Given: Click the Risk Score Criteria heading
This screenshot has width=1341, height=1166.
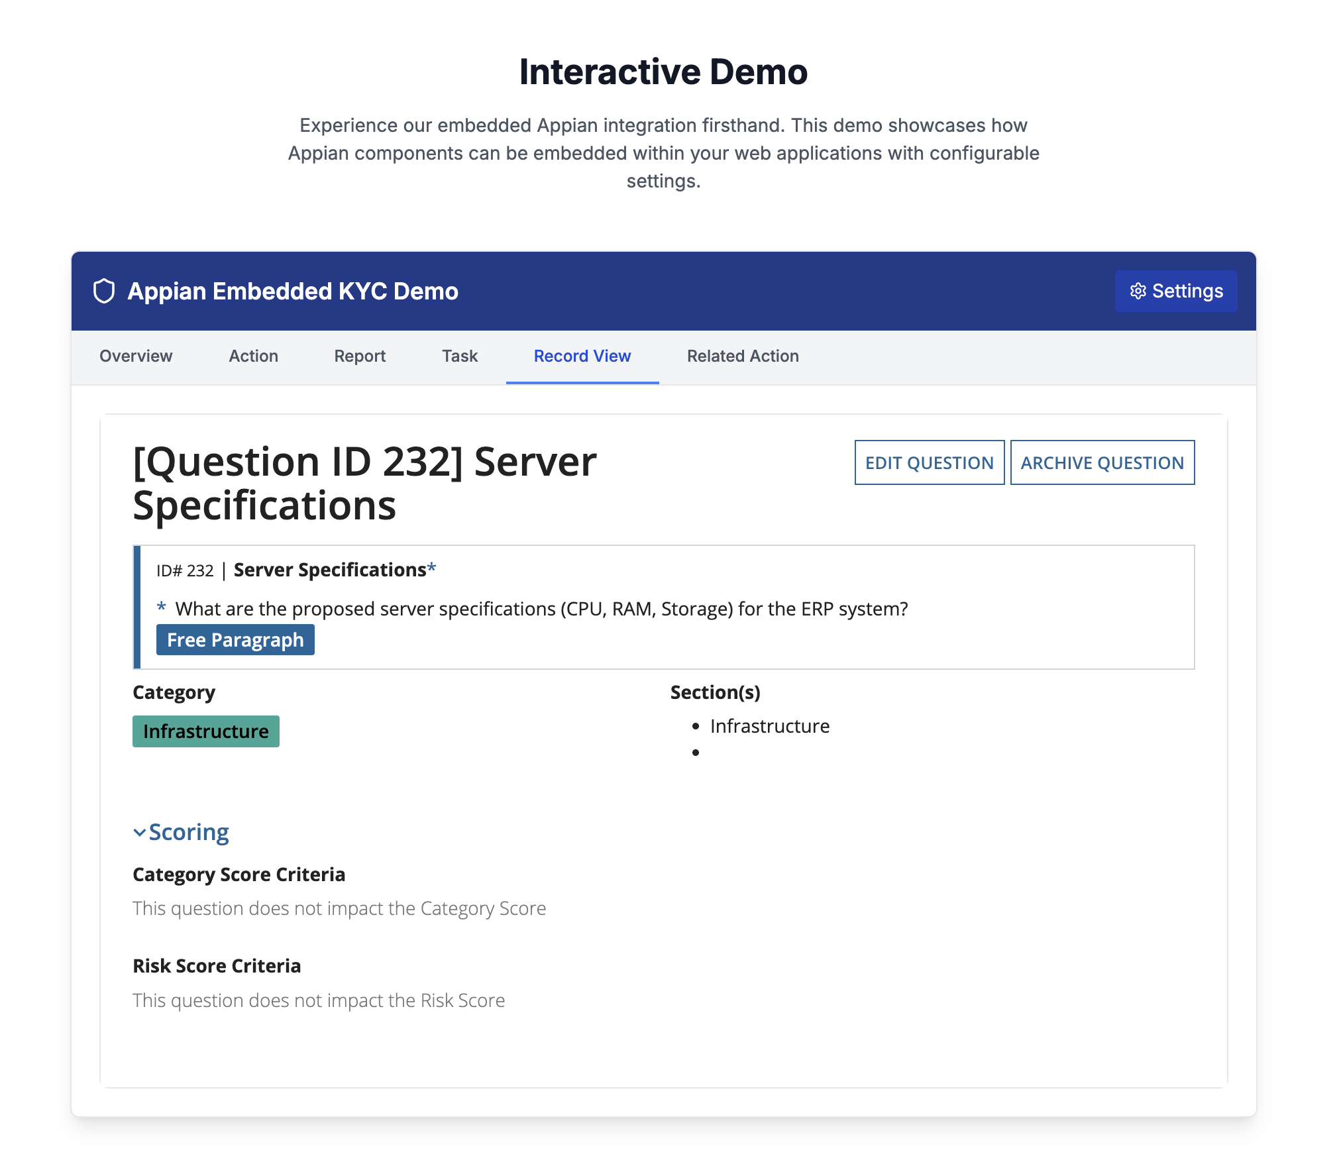Looking at the screenshot, I should [217, 966].
